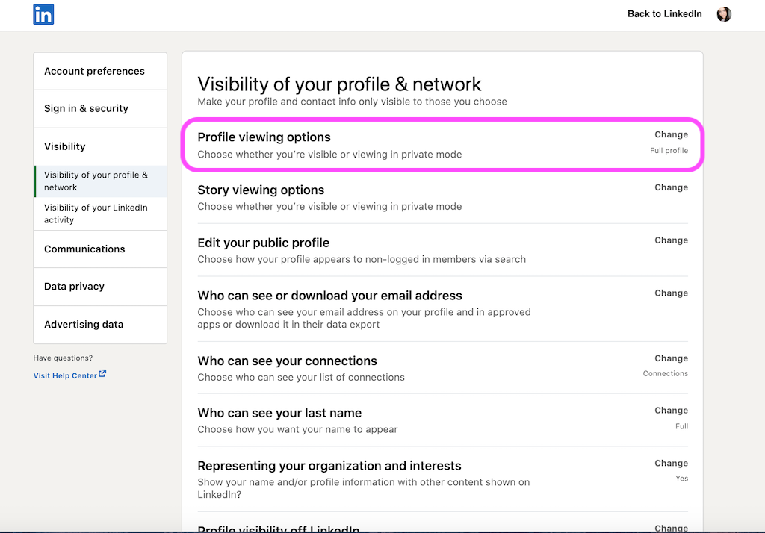Open the Communications section
The image size is (765, 533).
point(100,249)
